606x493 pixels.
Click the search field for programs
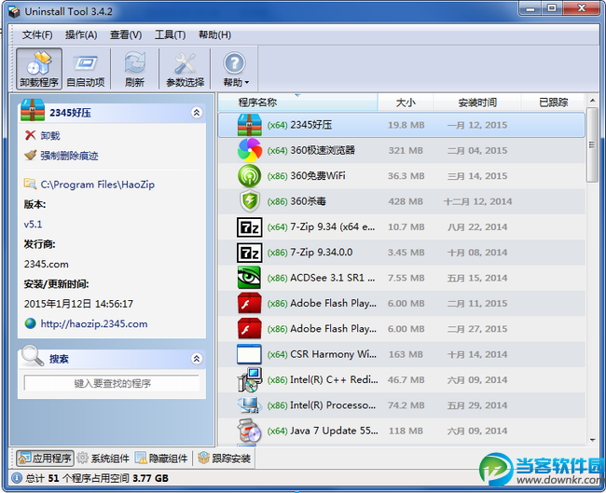click(112, 383)
